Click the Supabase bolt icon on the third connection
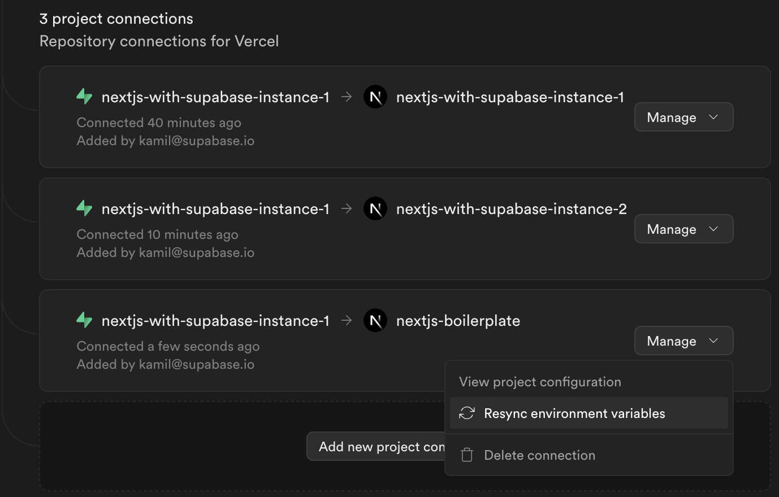Screen dimensions: 779x497 [84, 320]
